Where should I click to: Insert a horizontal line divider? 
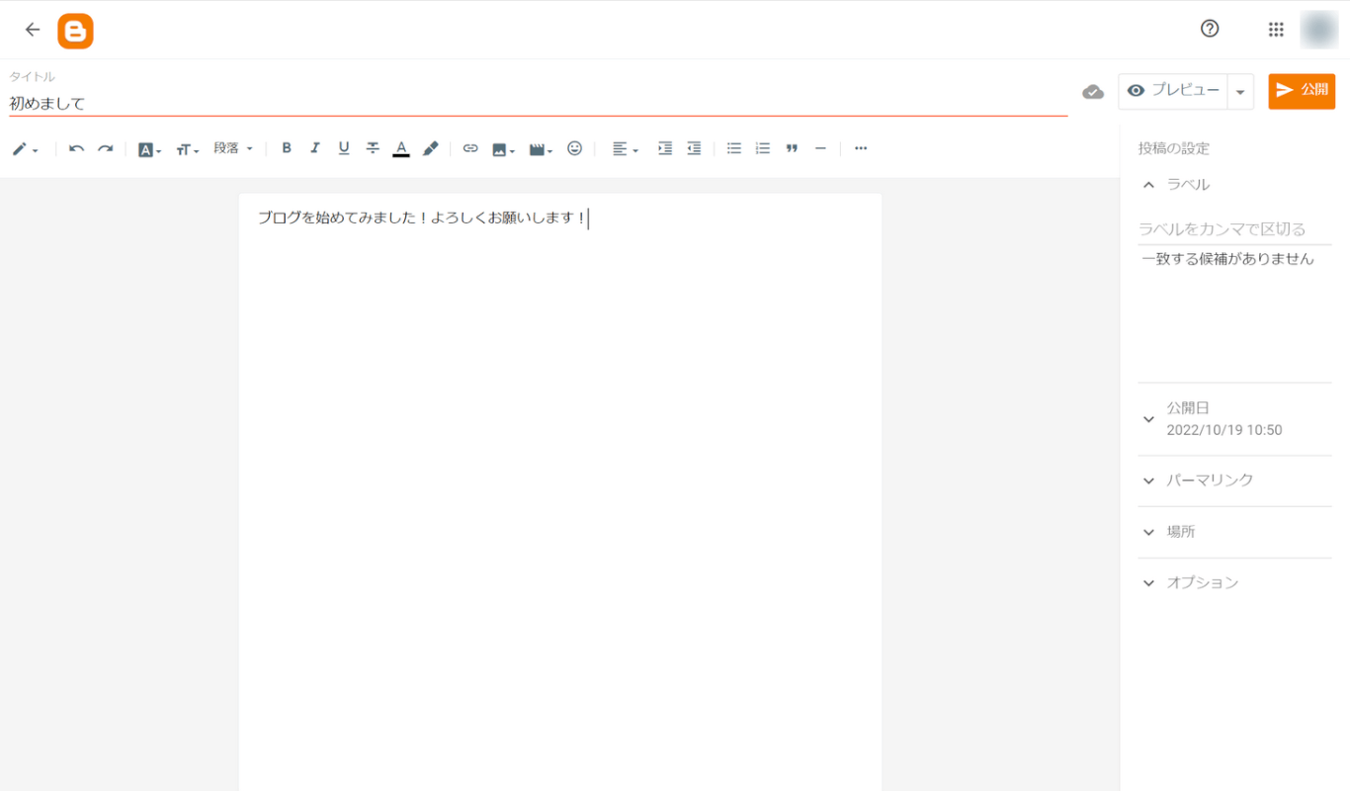[820, 148]
